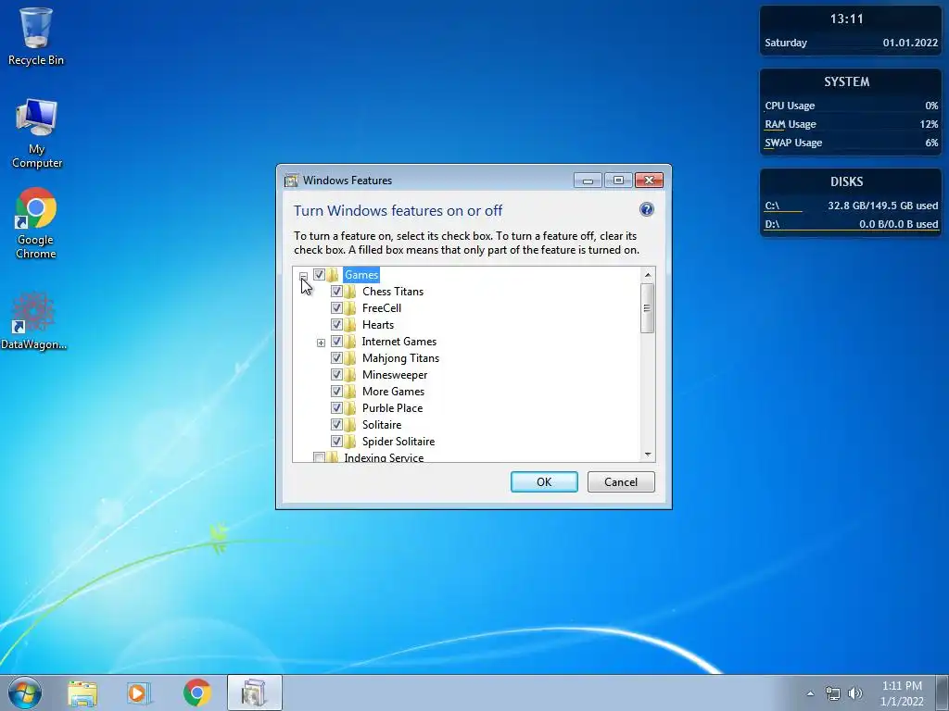Image resolution: width=949 pixels, height=711 pixels.
Task: Click the Minesweeper folder icon
Action: click(x=350, y=375)
